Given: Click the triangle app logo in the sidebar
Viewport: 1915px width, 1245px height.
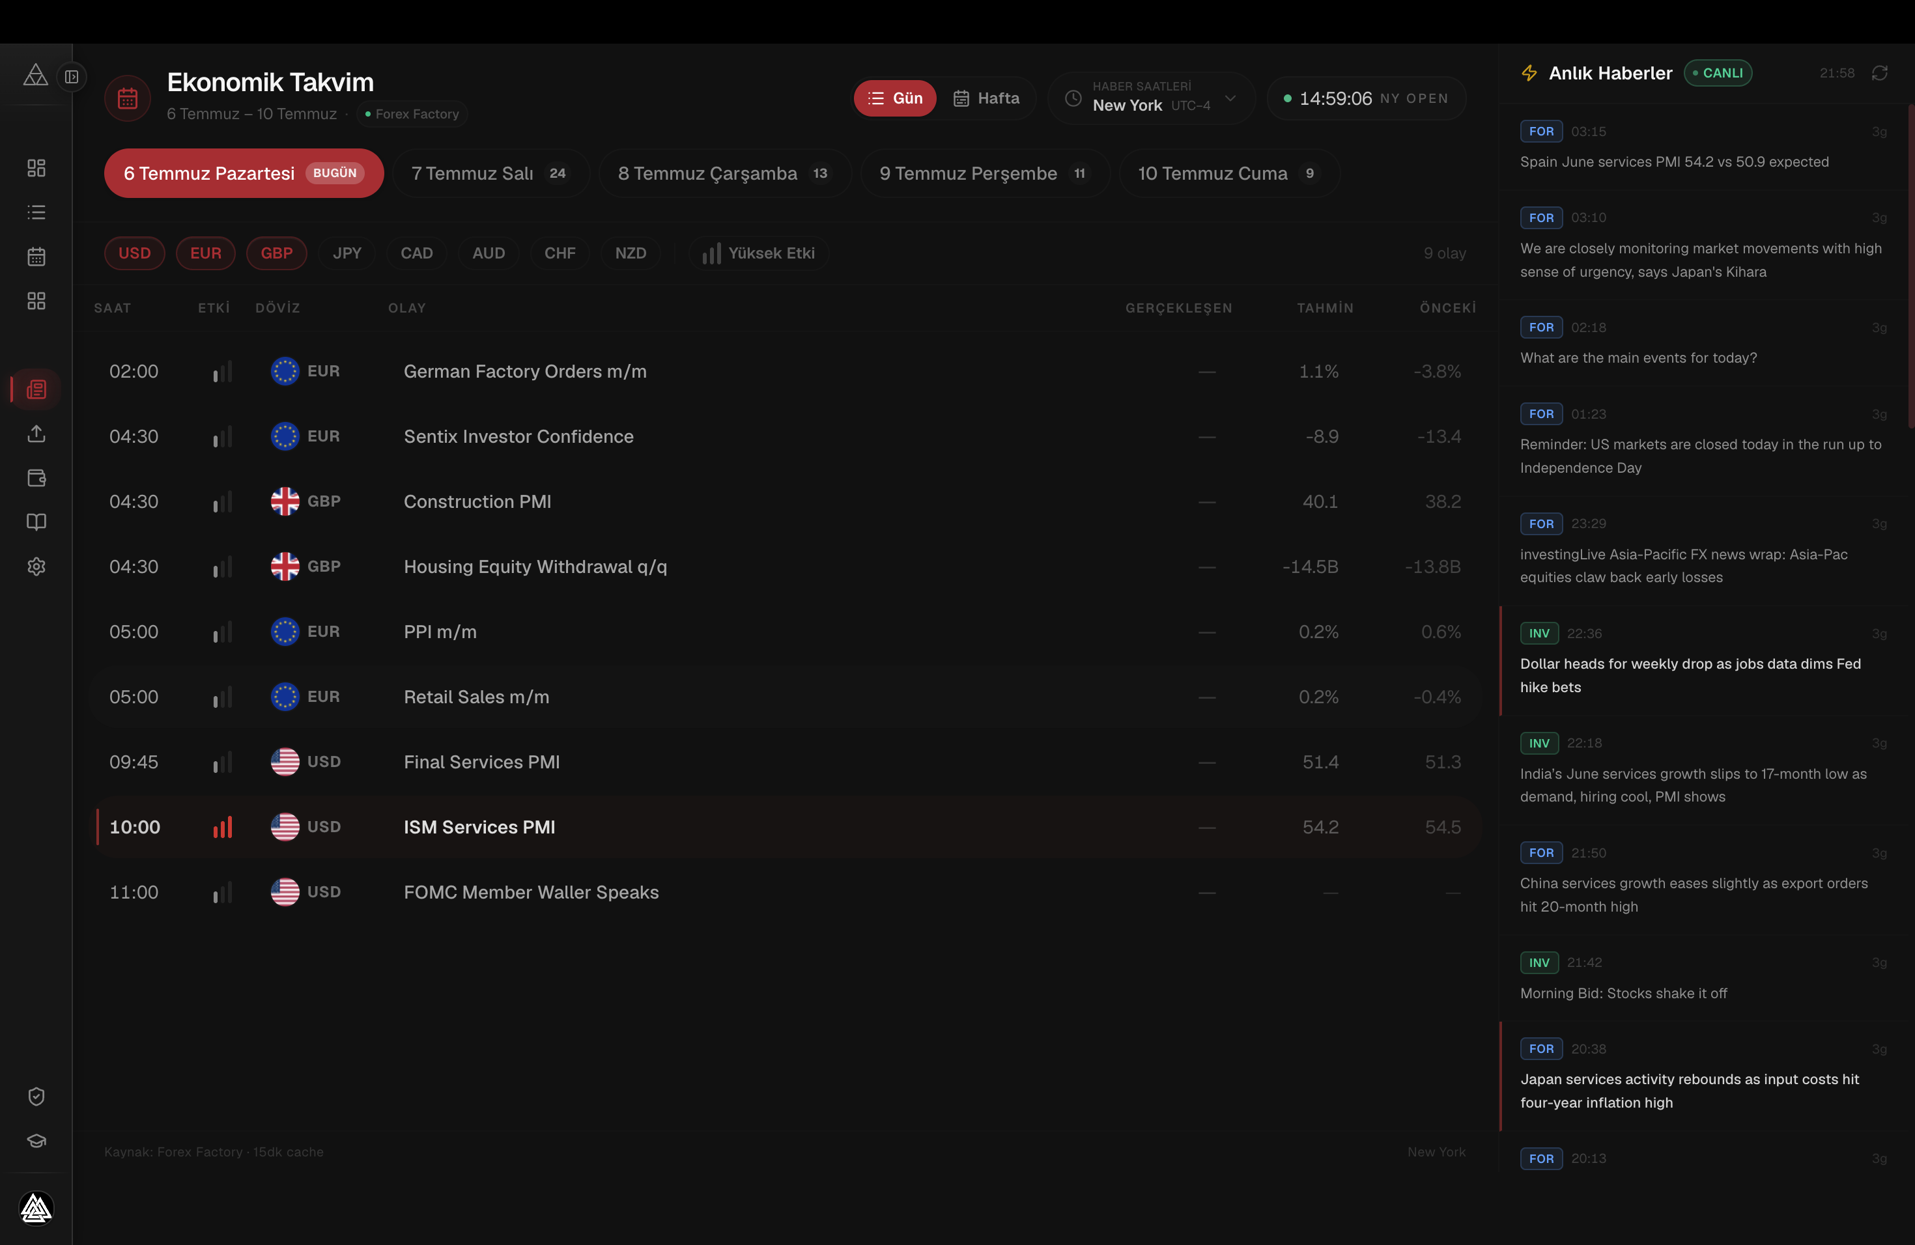Looking at the screenshot, I should click(35, 76).
